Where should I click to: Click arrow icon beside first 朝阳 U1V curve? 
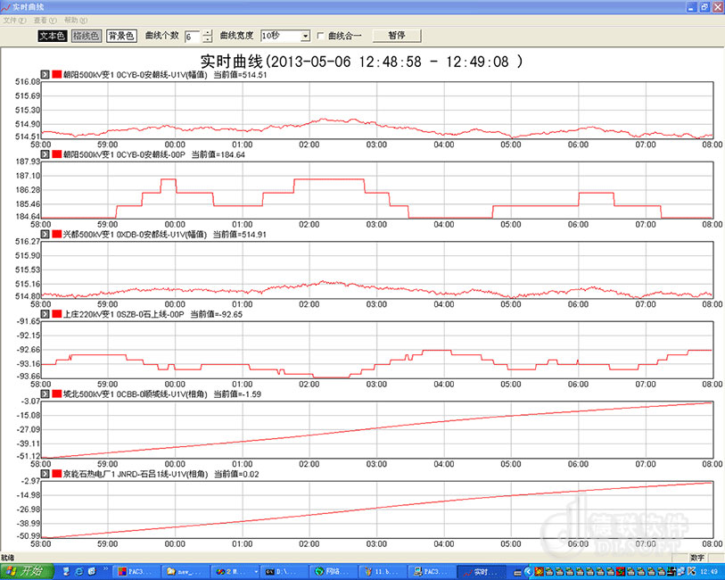coord(45,75)
